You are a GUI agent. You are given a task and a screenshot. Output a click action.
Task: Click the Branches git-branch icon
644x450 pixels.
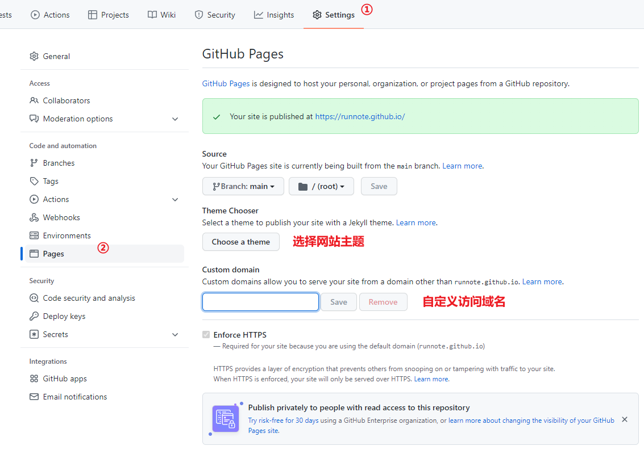(34, 163)
